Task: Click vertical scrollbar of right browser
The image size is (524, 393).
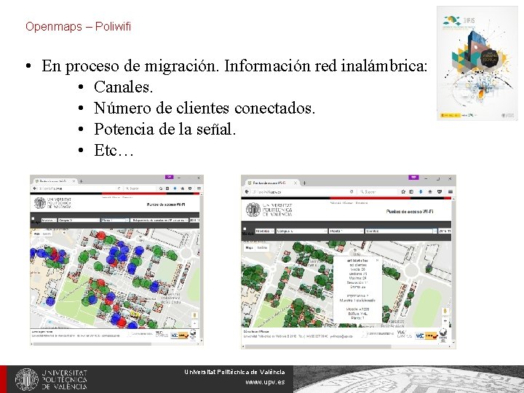Action: pyautogui.click(x=453, y=271)
